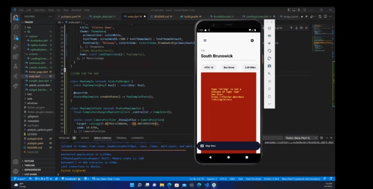Click the emulator toolbar overview square

269,97
